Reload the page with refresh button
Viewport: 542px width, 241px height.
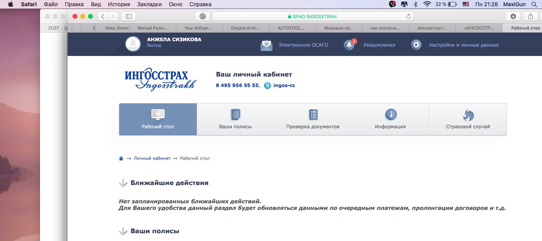coord(408,16)
